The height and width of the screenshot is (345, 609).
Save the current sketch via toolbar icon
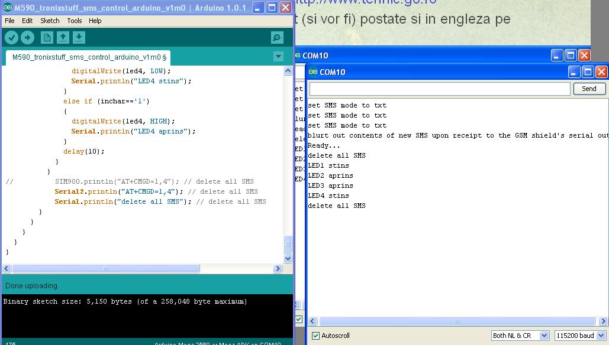(x=79, y=37)
